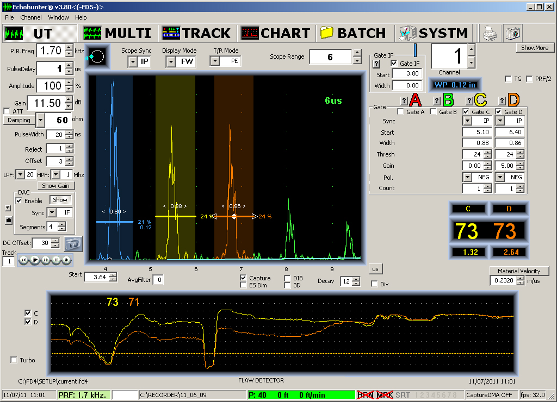This screenshot has width=557, height=402.
Task: Enable the Gate B checkbox
Action: pyautogui.click(x=433, y=112)
